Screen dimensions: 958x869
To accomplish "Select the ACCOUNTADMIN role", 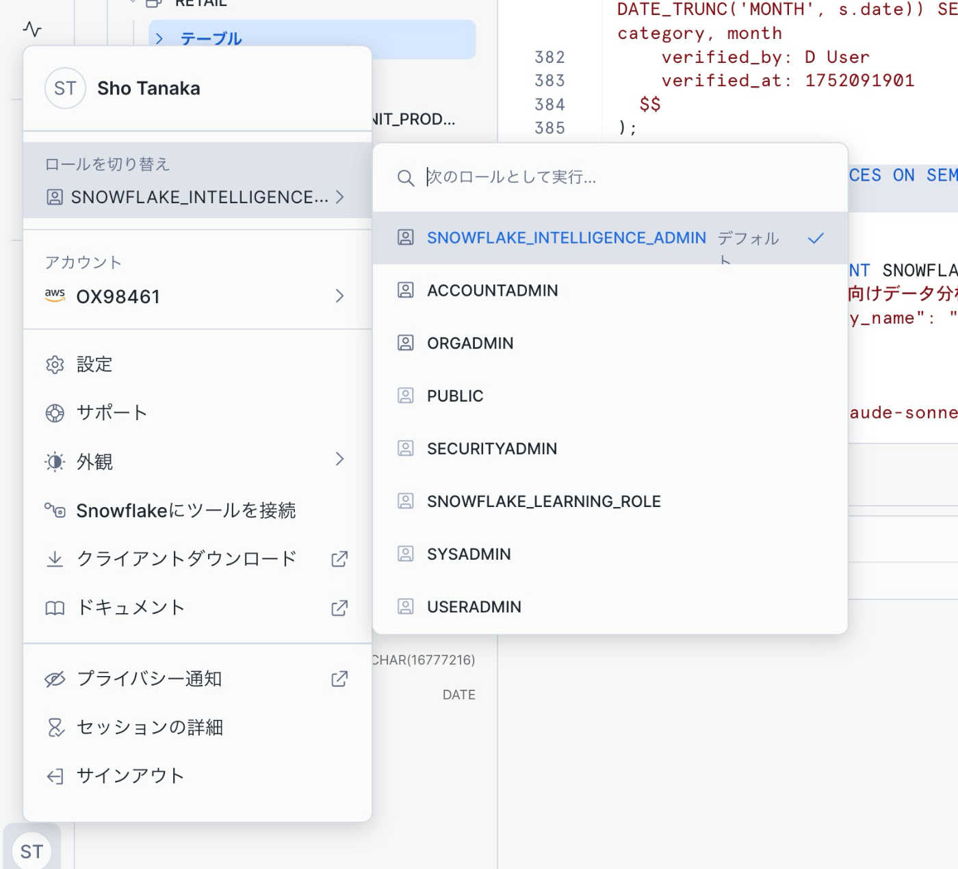I will pos(610,290).
